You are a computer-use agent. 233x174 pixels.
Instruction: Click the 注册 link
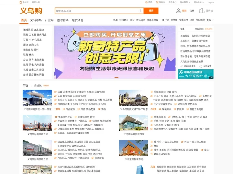[192, 11]
